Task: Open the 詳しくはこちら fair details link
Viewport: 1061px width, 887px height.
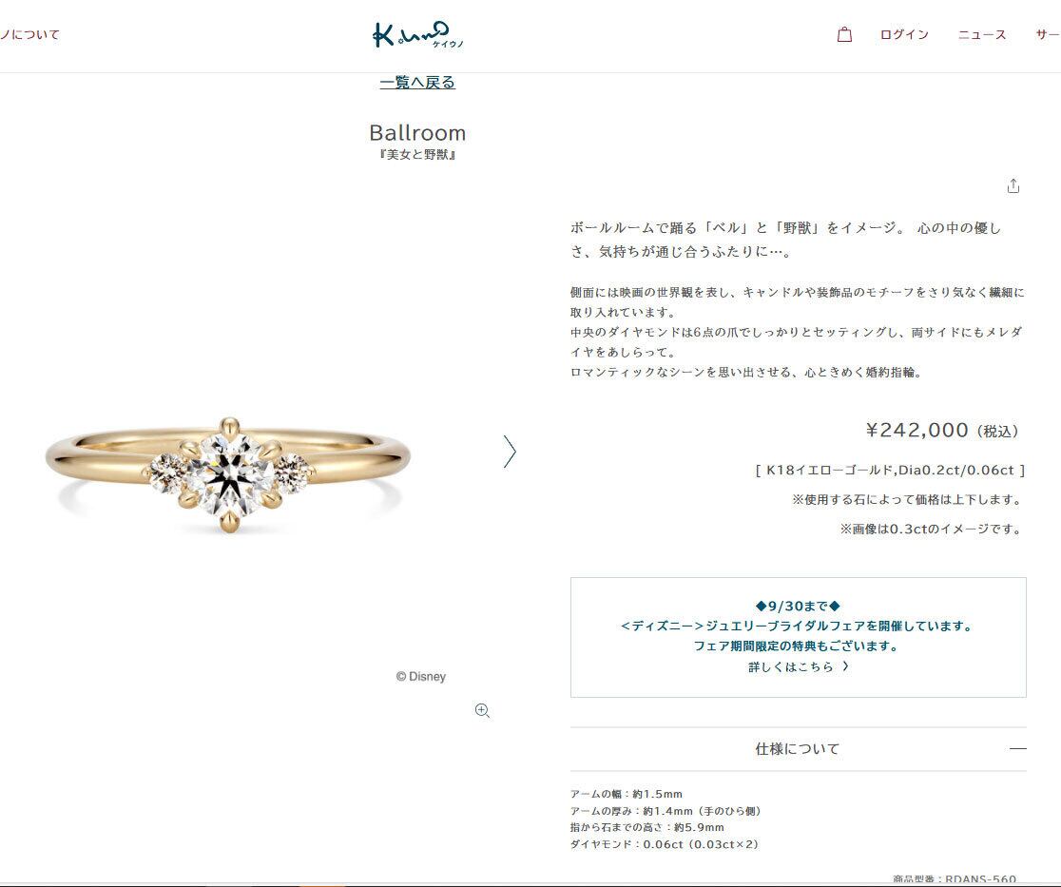Action: pos(790,666)
